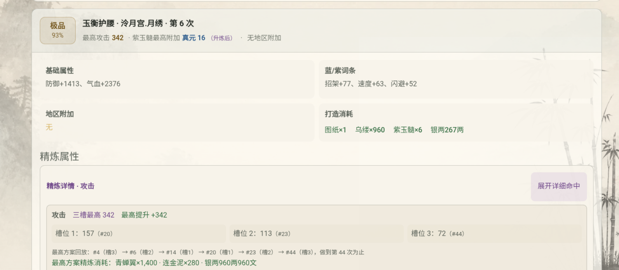The width and height of the screenshot is (619, 270).
Task: Click the 蓝/紫词条 heading
Action: click(x=340, y=71)
